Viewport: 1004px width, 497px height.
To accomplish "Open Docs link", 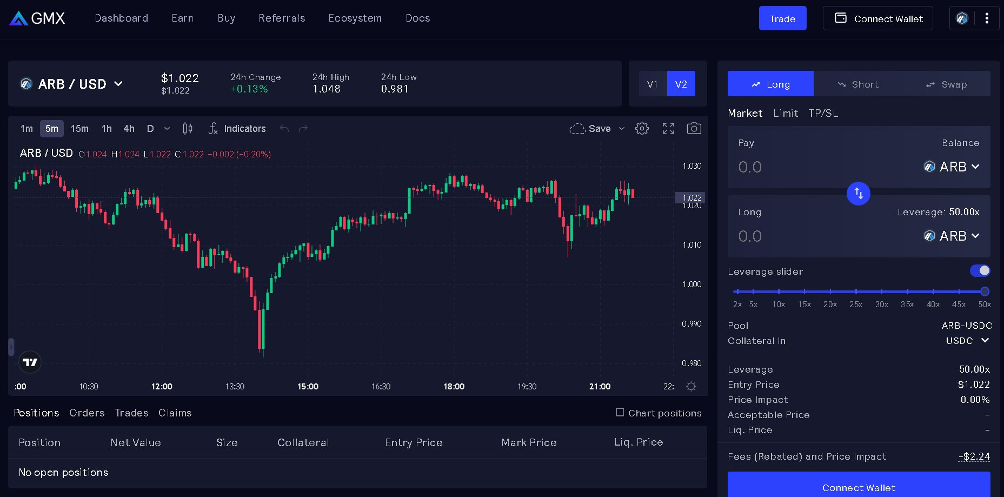I will (418, 18).
